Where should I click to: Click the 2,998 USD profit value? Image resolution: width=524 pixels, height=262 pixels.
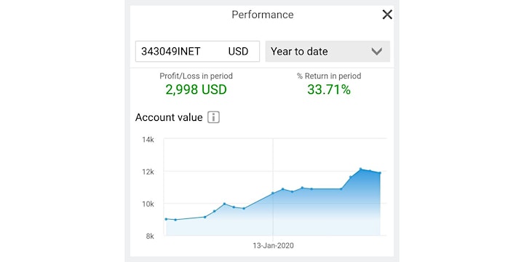[x=196, y=90]
